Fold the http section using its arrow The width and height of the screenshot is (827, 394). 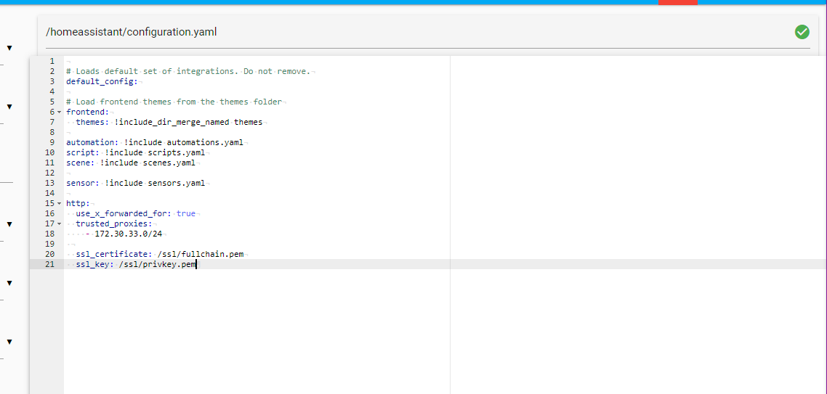60,204
